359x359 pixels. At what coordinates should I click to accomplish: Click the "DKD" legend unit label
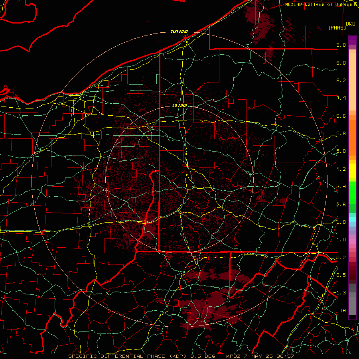[x=351, y=24]
